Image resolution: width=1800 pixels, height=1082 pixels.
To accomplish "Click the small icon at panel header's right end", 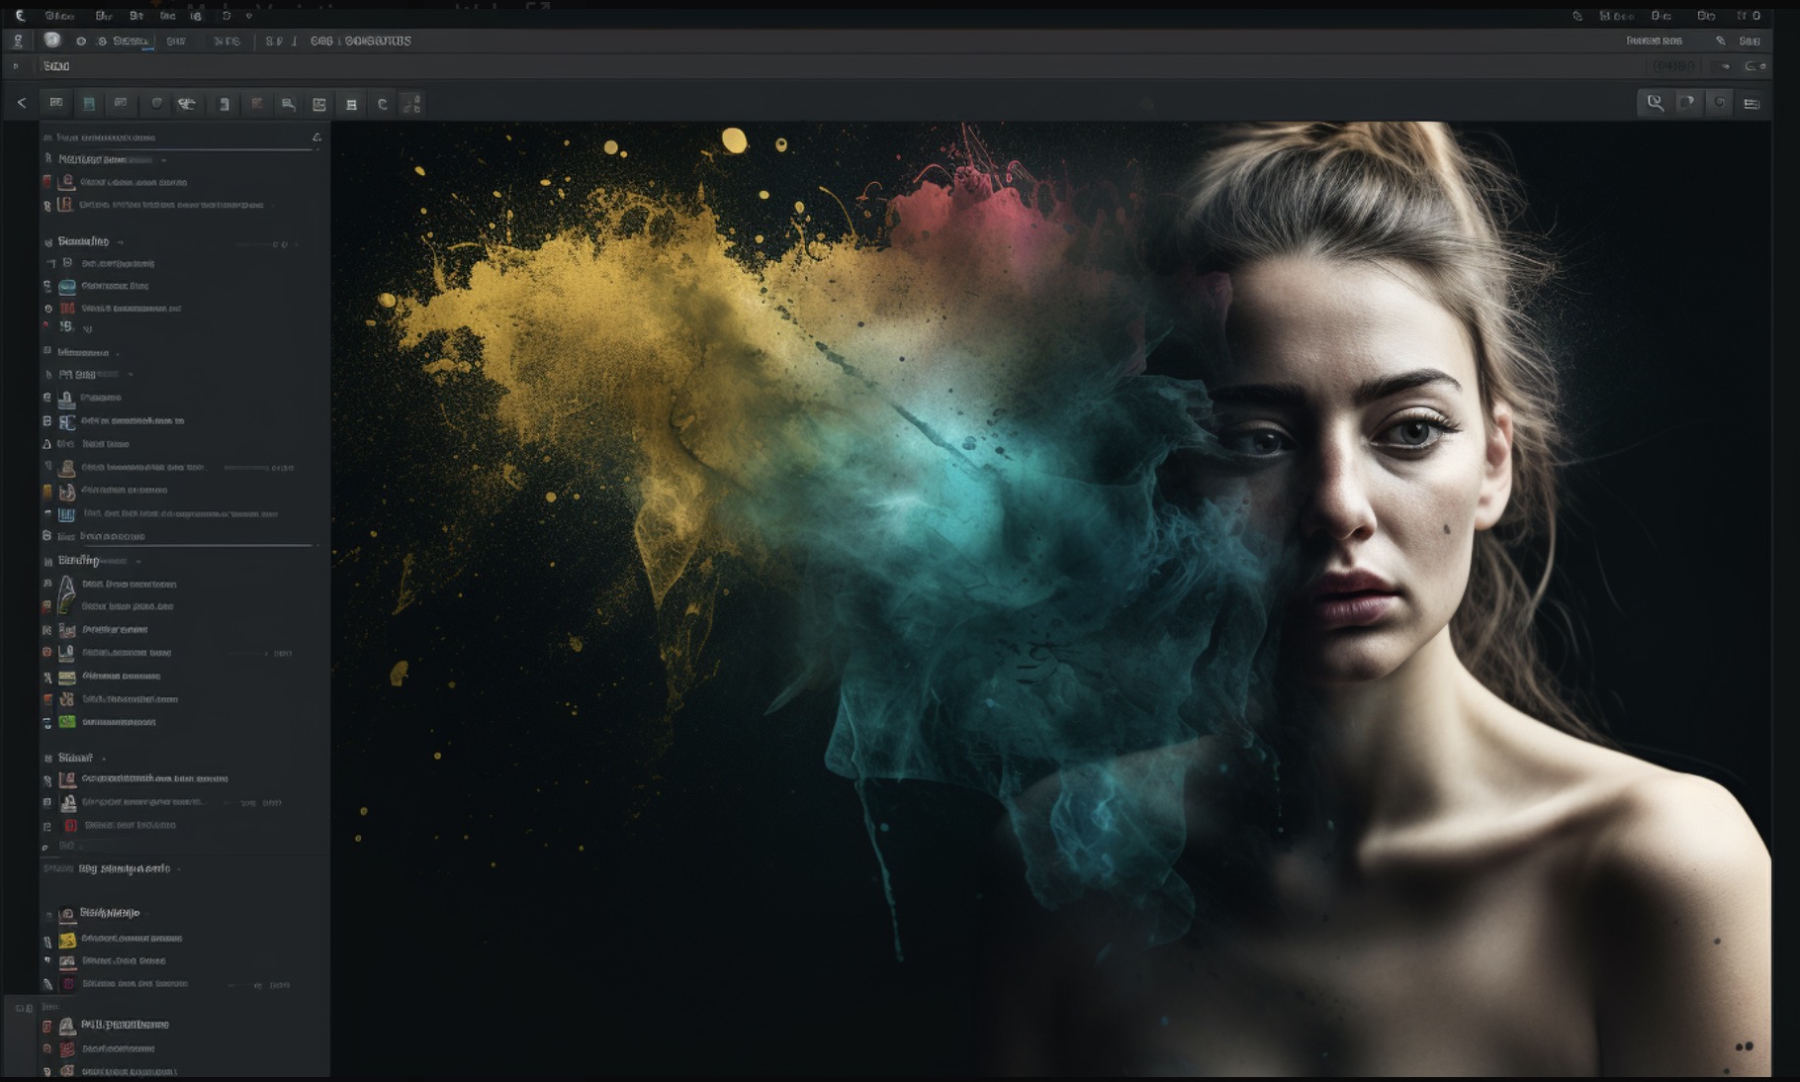I will tap(316, 137).
